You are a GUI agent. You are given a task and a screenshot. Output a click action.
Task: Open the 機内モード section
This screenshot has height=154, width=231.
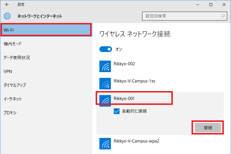coord(46,44)
